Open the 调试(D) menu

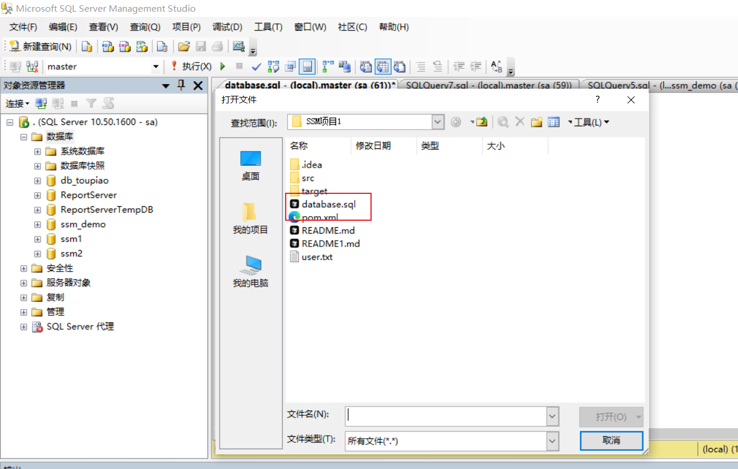[x=227, y=27]
